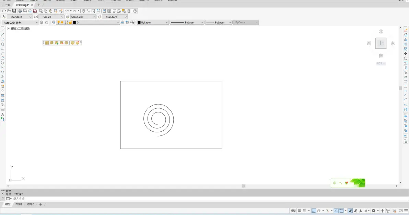409x215 pixels.
Task: Open the QuickCalc calculator icon
Action: click(129, 11)
